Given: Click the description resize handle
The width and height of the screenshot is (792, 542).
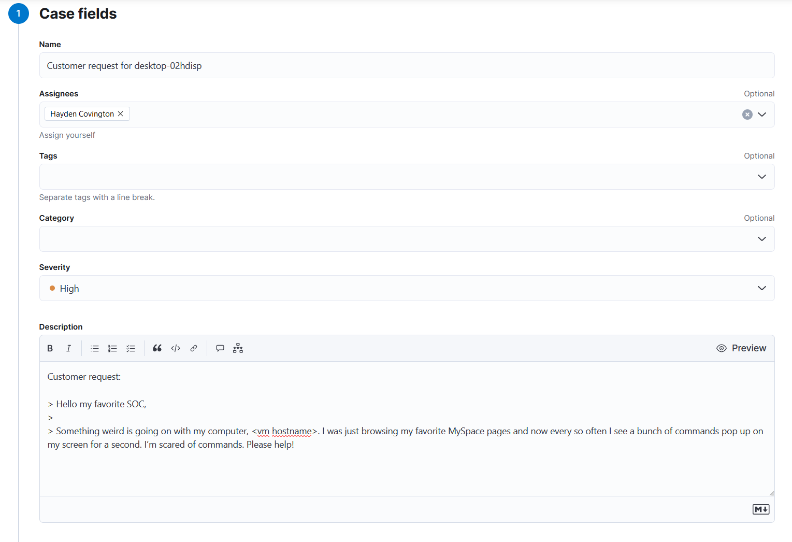Looking at the screenshot, I should tap(771, 493).
